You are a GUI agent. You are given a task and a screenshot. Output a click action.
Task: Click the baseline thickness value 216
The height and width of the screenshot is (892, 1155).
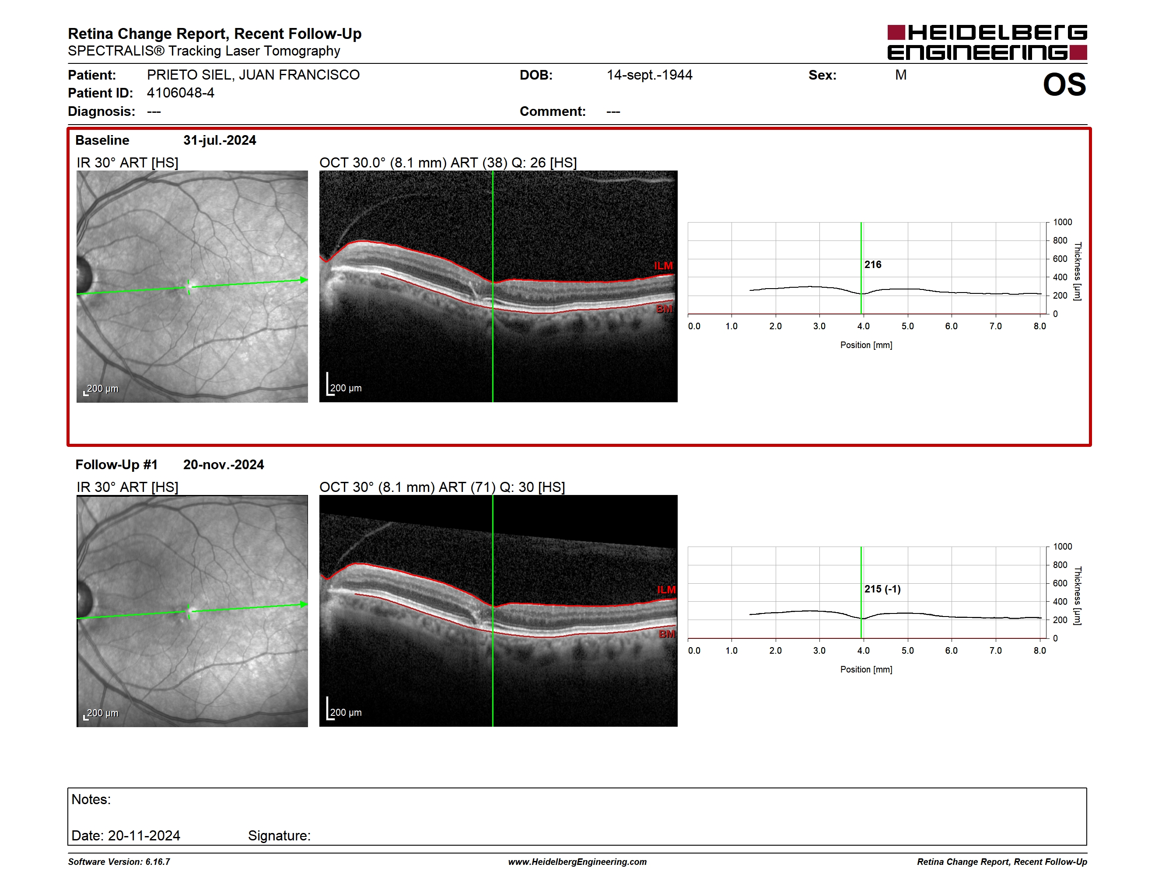pos(873,265)
